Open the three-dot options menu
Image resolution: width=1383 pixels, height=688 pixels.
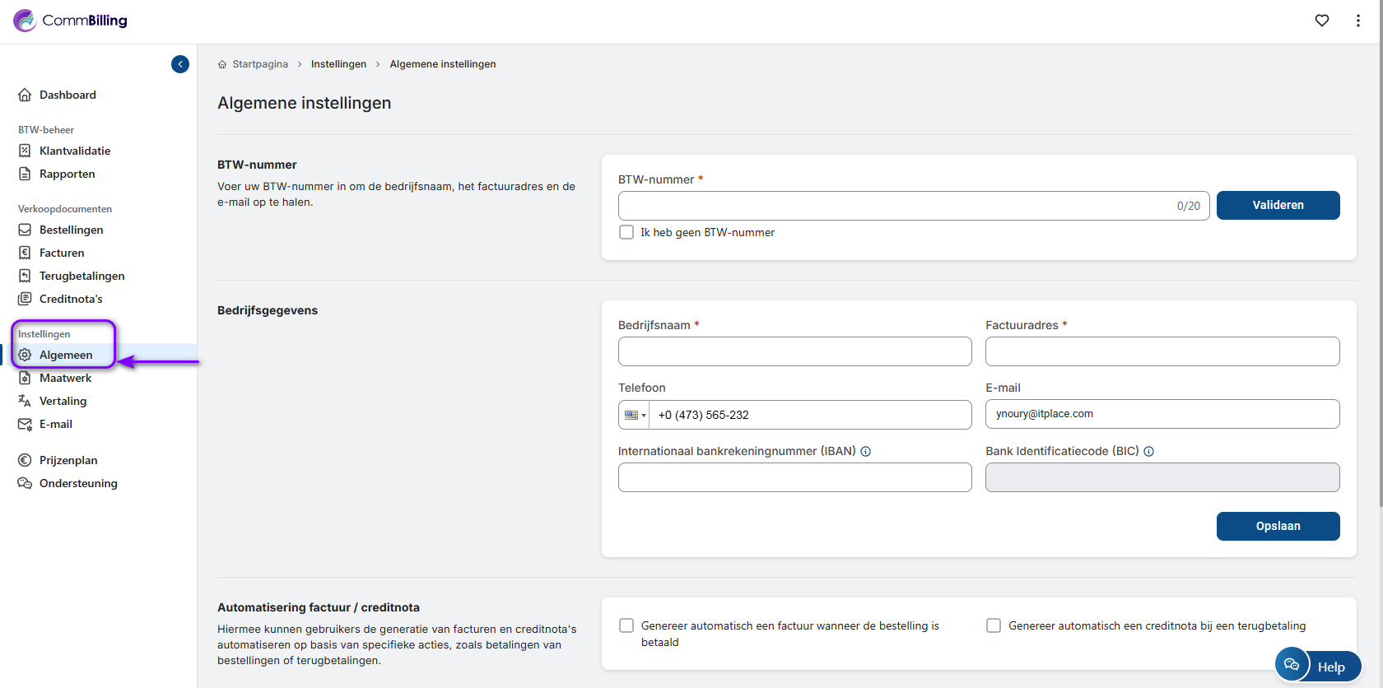[1357, 21]
